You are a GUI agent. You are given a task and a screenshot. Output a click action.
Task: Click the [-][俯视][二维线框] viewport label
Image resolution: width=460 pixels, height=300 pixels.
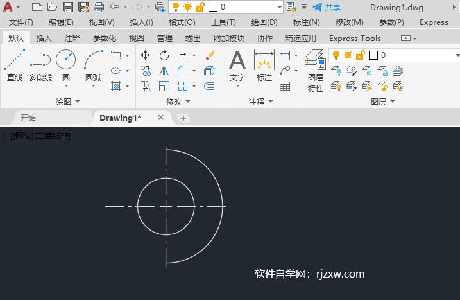tap(36, 136)
